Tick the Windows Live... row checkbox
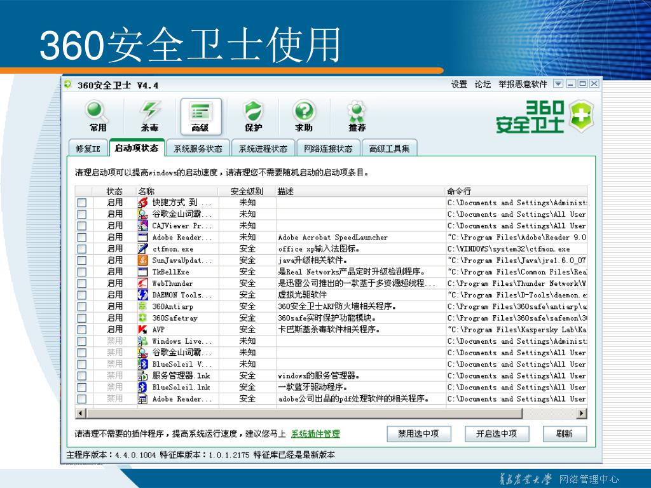Viewport: 651px width, 488px height. pos(82,341)
